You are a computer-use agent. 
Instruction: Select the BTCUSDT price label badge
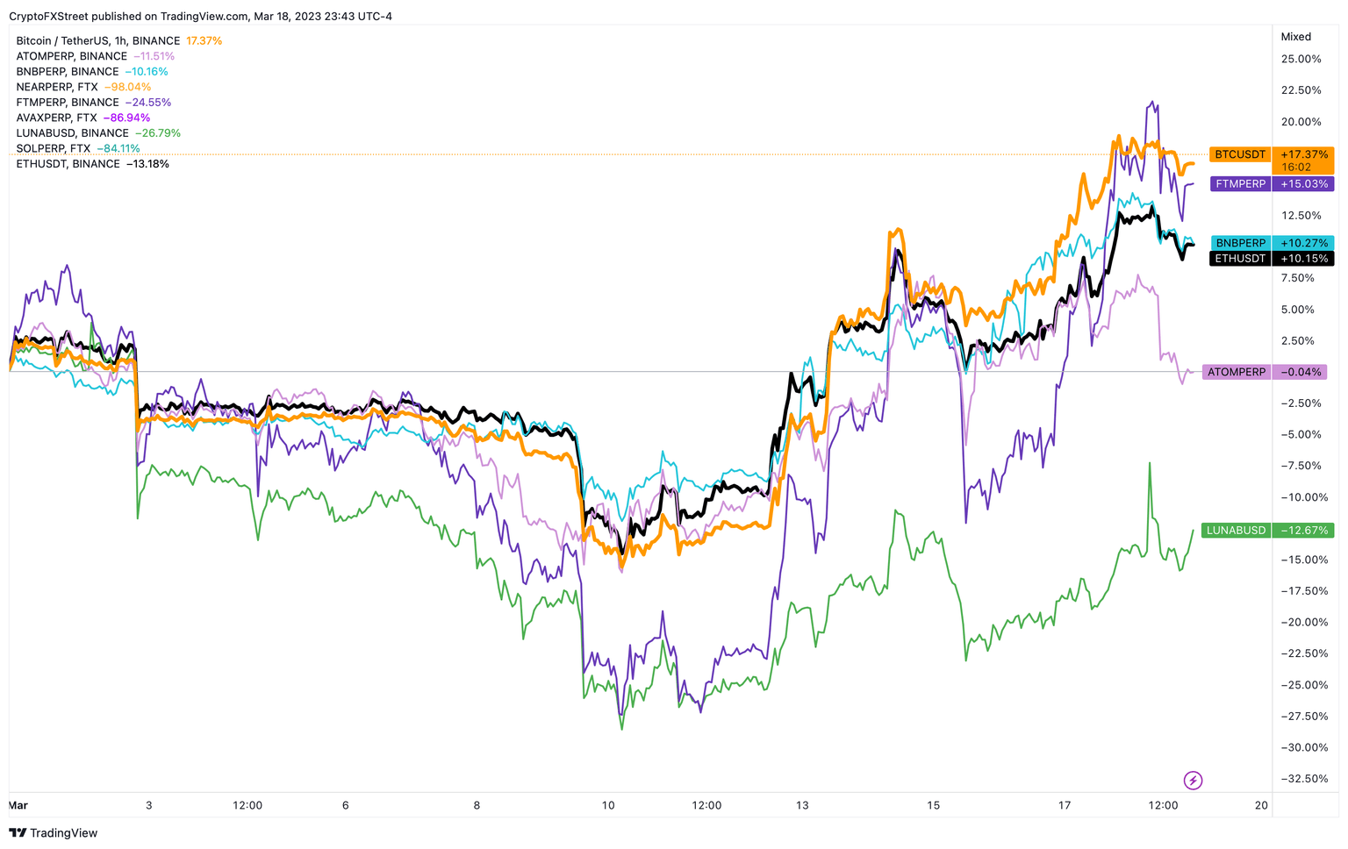pos(1239,154)
